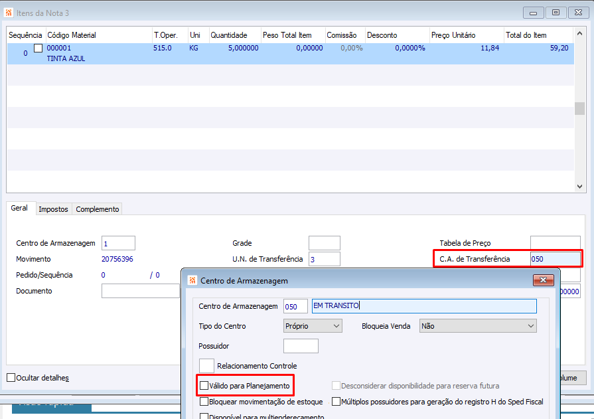Click the Grade input field
Screen dimensions: 594x419
(x=325, y=243)
